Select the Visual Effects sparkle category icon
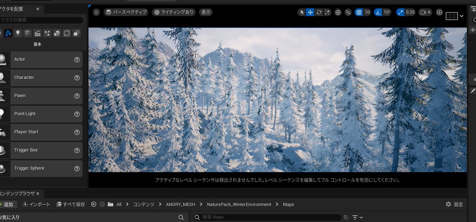The height and width of the screenshot is (222, 476). (47, 33)
